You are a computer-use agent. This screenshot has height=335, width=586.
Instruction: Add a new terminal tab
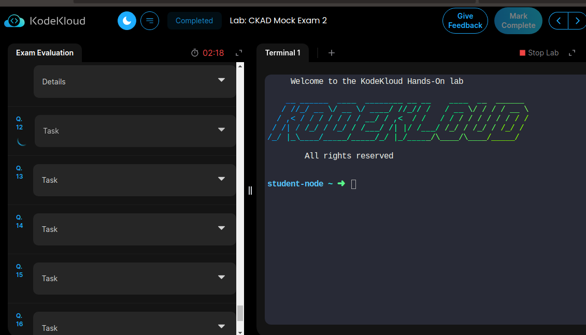pyautogui.click(x=332, y=53)
